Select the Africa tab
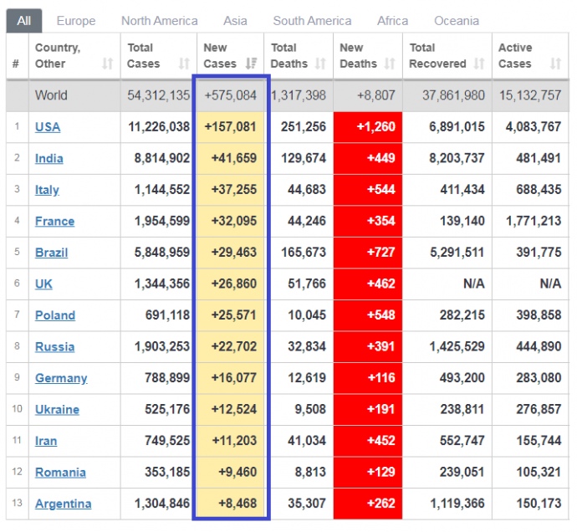This screenshot has height=532, width=577. point(392,20)
